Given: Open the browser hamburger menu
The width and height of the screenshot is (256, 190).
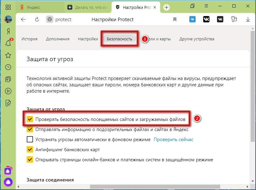Looking at the screenshot, I should coord(206,6).
